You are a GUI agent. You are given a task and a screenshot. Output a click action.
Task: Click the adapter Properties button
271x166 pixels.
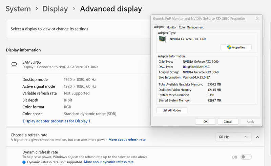pos(236,47)
